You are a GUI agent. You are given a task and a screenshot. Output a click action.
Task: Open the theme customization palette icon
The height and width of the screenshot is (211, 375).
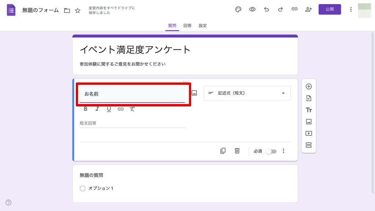[238, 10]
